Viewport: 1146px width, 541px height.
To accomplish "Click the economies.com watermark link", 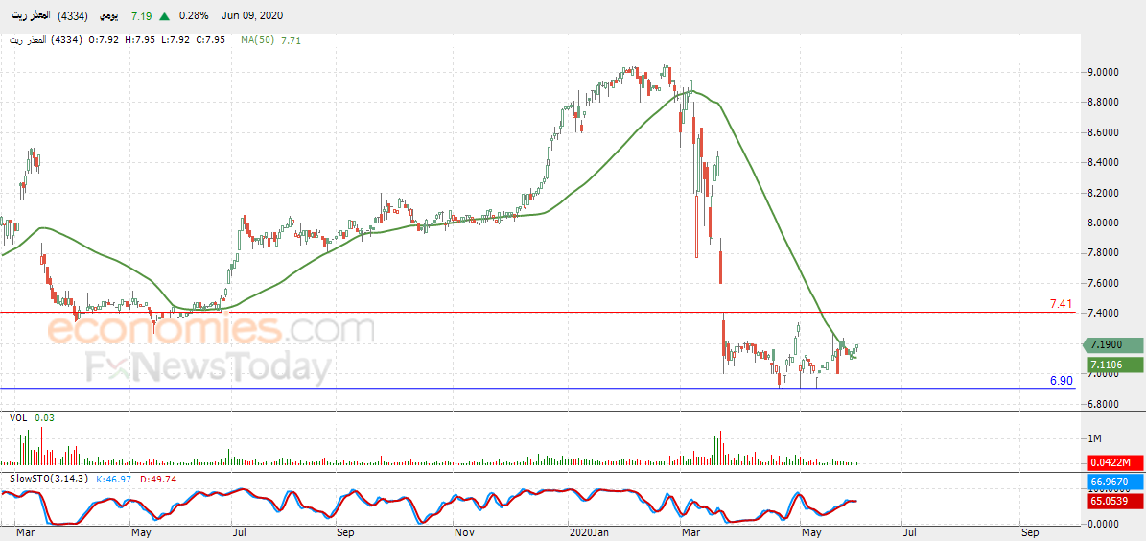I will click(x=211, y=330).
